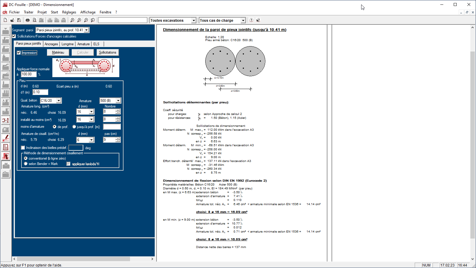This screenshot has width=476, height=268.
Task: Open the installé au moins diameter dropdown
Action: (92, 119)
